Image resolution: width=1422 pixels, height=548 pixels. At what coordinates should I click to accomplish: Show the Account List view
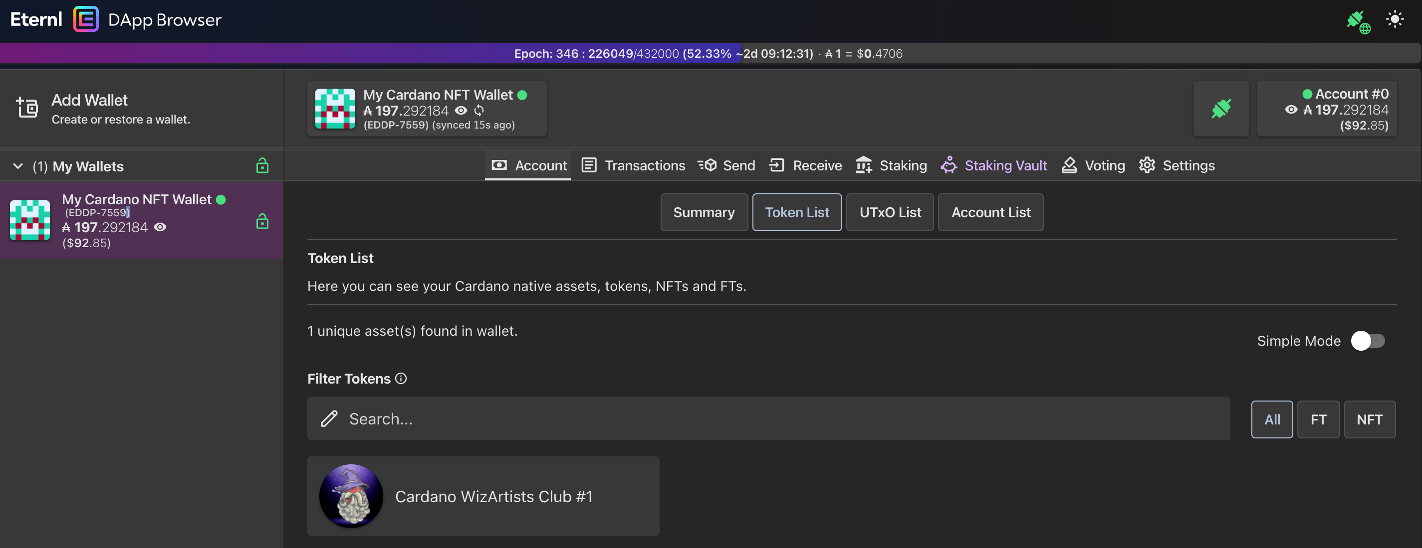tap(990, 212)
